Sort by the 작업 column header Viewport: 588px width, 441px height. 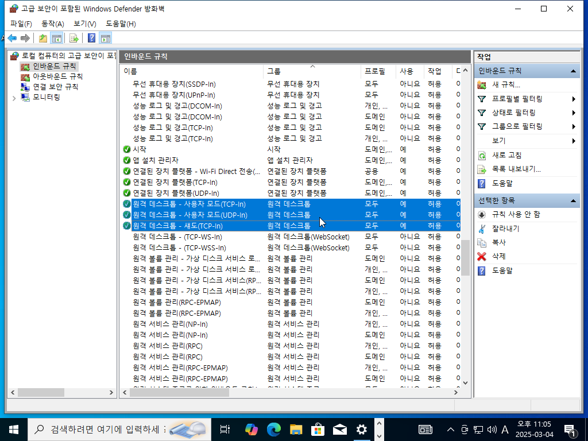click(x=438, y=71)
